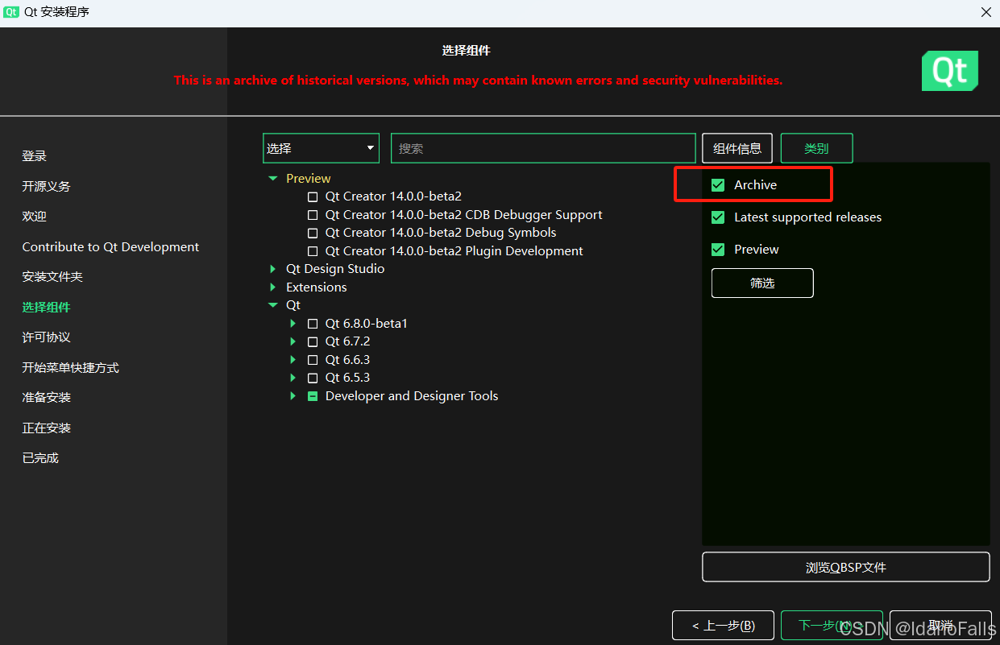Click the Qt 安装程序 window title
Screen dimensions: 1000x645
coord(56,12)
